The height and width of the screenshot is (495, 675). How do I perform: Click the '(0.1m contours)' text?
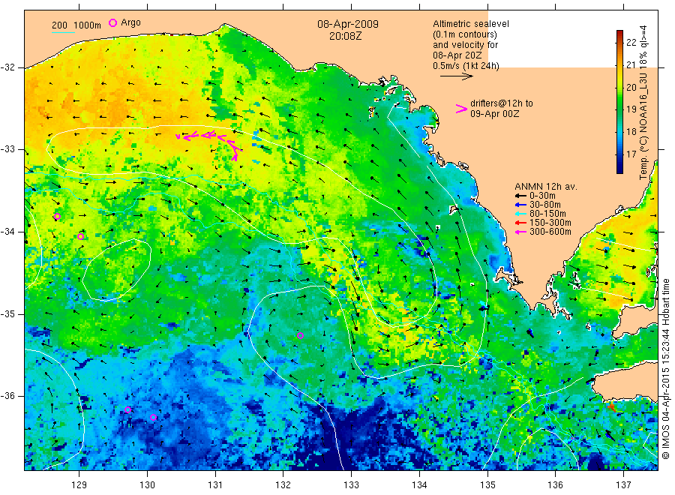465,34
